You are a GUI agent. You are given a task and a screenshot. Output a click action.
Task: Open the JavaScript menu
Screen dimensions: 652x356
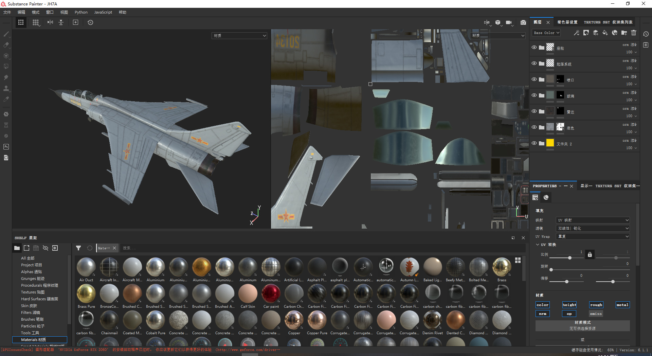pos(103,12)
